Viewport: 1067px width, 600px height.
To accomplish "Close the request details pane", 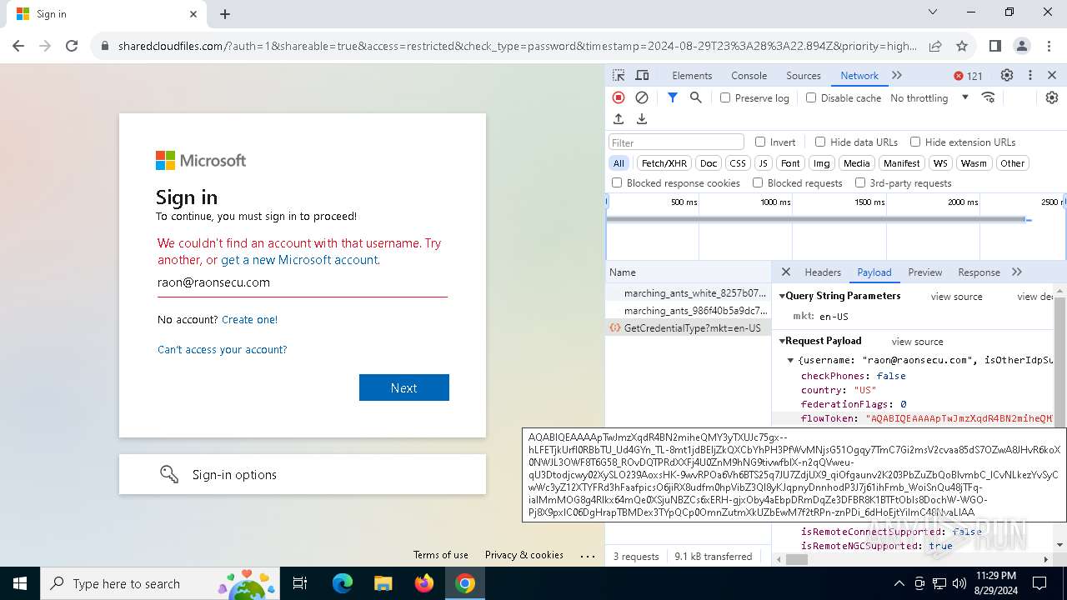I will 786,272.
